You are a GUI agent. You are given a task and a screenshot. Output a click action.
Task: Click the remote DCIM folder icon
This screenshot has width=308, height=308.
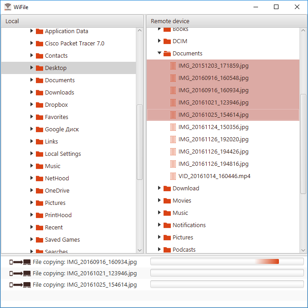click(x=167, y=41)
